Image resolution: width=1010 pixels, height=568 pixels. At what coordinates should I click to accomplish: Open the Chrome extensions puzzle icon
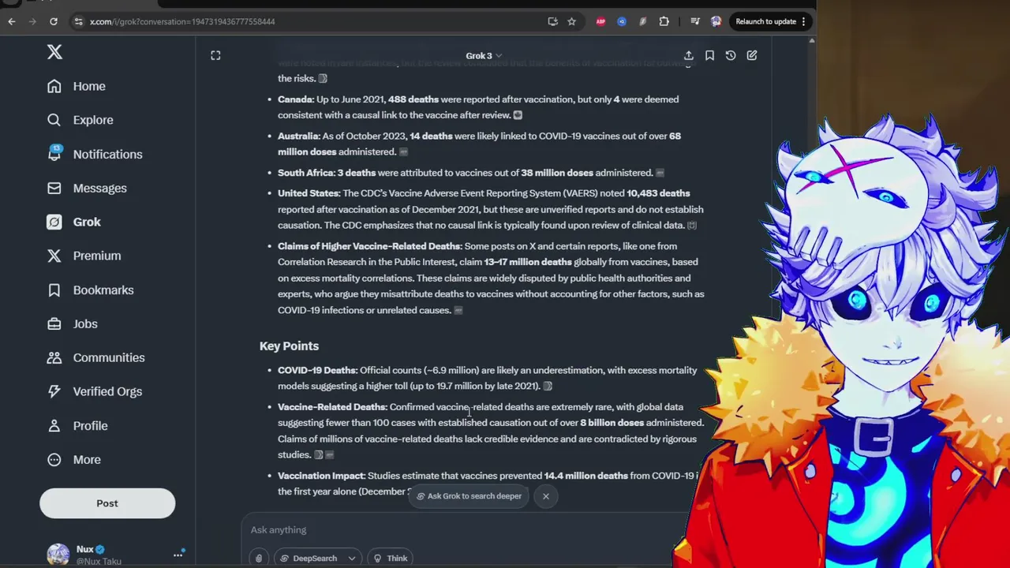coord(664,21)
